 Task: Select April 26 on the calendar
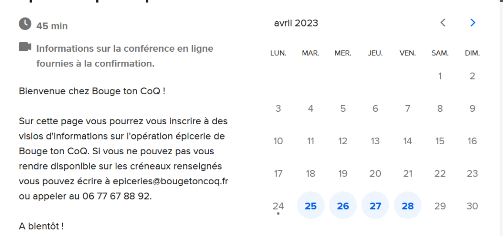(x=343, y=206)
